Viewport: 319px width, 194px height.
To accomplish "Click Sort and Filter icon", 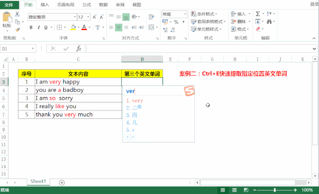I will click(x=269, y=14).
